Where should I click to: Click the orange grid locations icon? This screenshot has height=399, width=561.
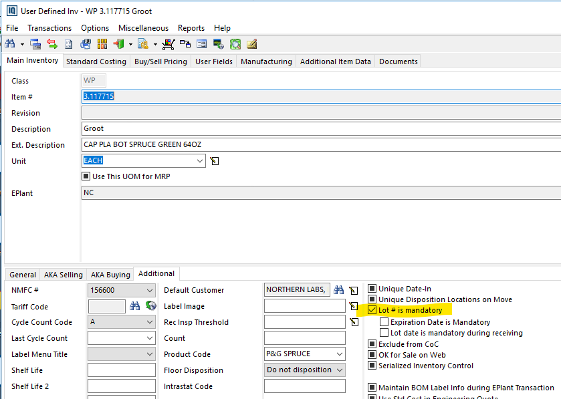[x=102, y=44]
